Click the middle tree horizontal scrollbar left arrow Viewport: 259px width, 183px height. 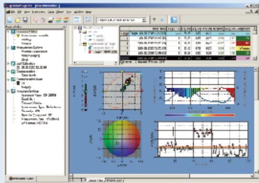point(75,63)
